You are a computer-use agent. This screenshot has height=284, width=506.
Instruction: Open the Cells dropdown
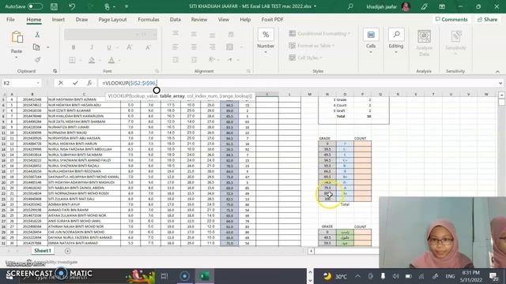371,41
